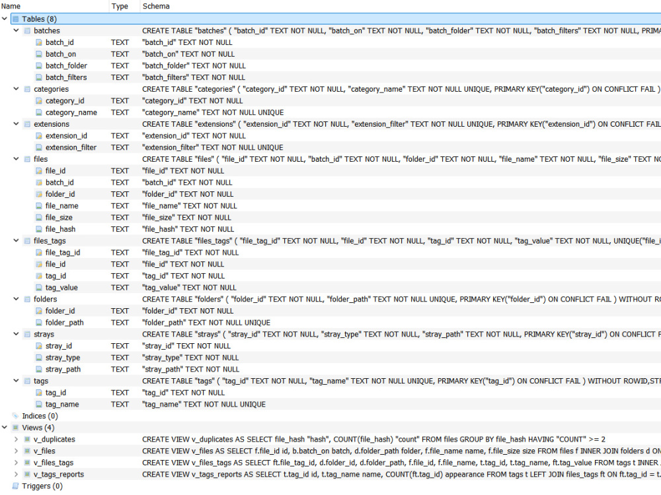Select the category_name column row
Screen dimensions: 661x495
[330, 112]
